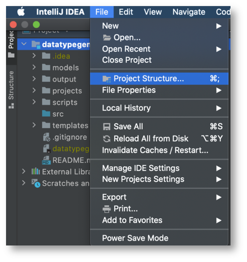
Task: Click the printer icon beside Print...
Action: point(107,209)
